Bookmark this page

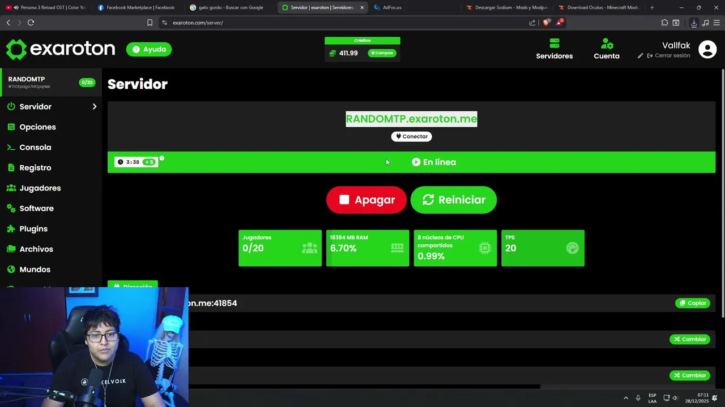tap(150, 23)
